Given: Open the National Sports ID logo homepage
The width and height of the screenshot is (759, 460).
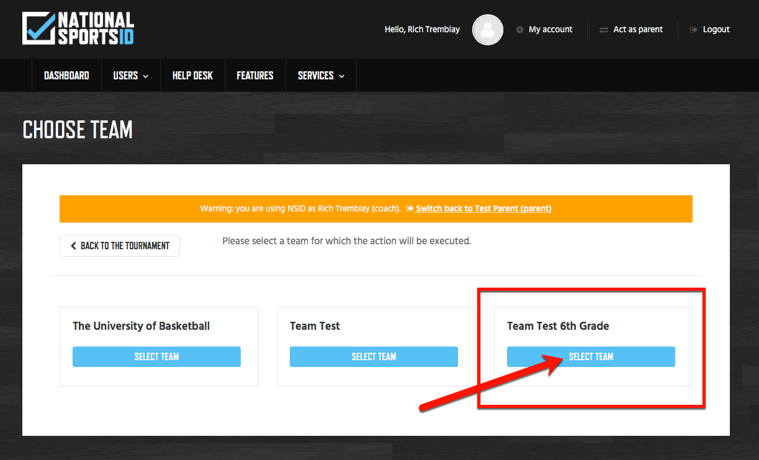Looking at the screenshot, I should click(78, 29).
